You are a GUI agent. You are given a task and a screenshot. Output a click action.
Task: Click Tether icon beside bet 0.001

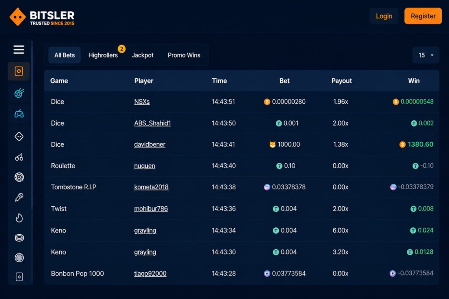coord(278,123)
